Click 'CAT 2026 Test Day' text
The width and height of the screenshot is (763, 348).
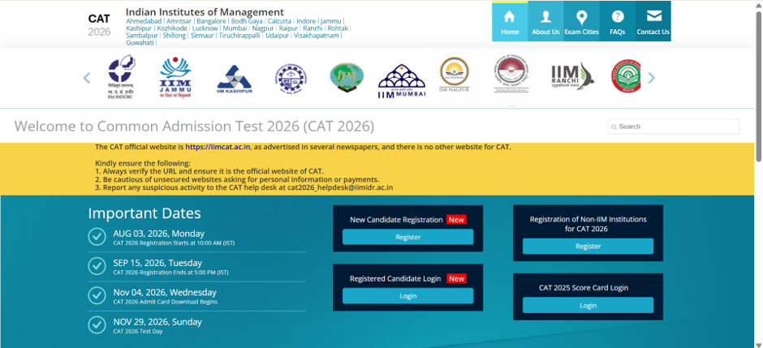point(138,332)
